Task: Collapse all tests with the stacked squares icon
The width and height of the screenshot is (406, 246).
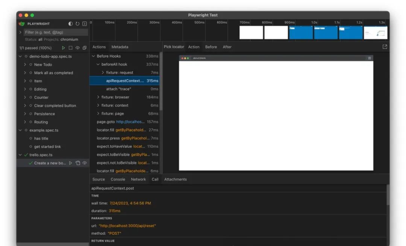Action: (x=85, y=48)
